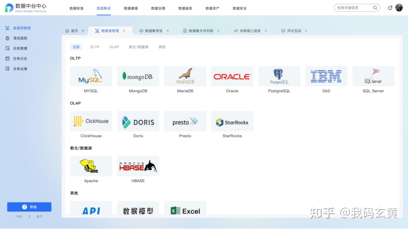Filter data sources by OLTP
Screen dimensions: 408x229
(x=94, y=47)
